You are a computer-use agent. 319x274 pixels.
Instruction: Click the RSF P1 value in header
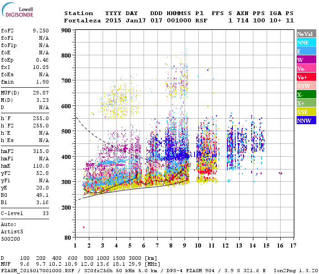[x=201, y=21]
